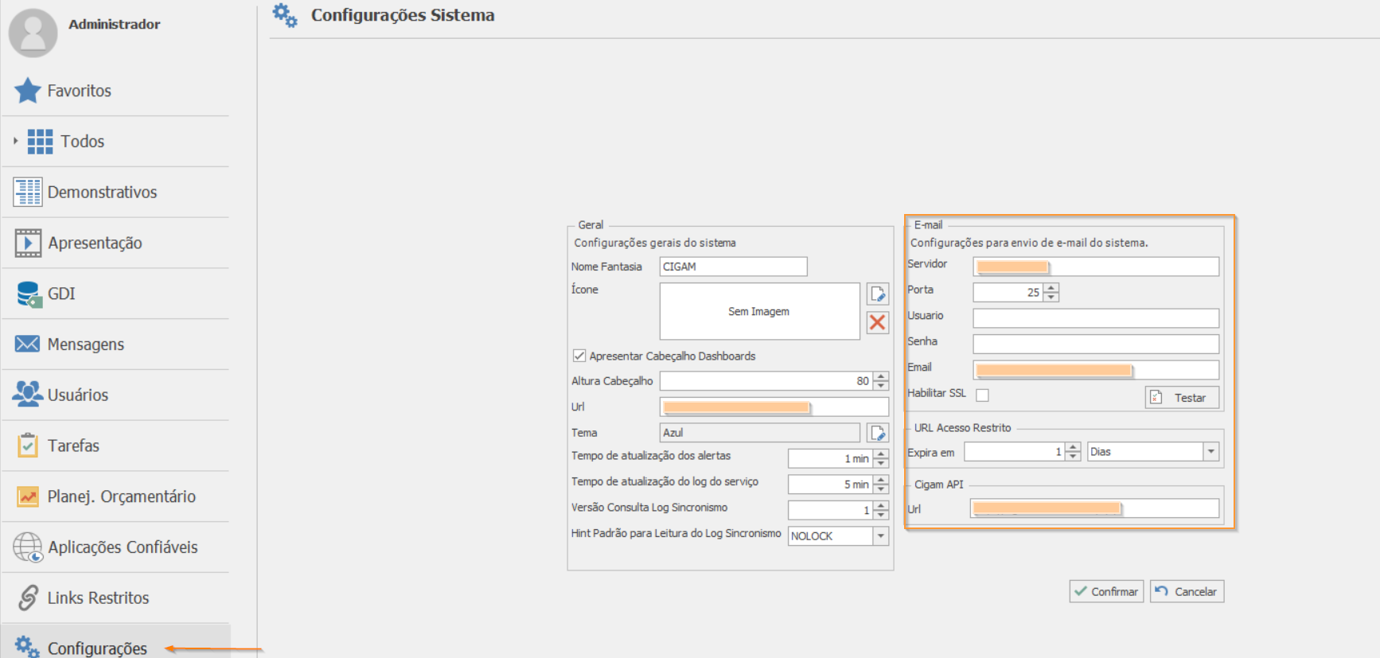This screenshot has height=658, width=1380.
Task: Open Mensagens envelope icon
Action: pyautogui.click(x=28, y=344)
